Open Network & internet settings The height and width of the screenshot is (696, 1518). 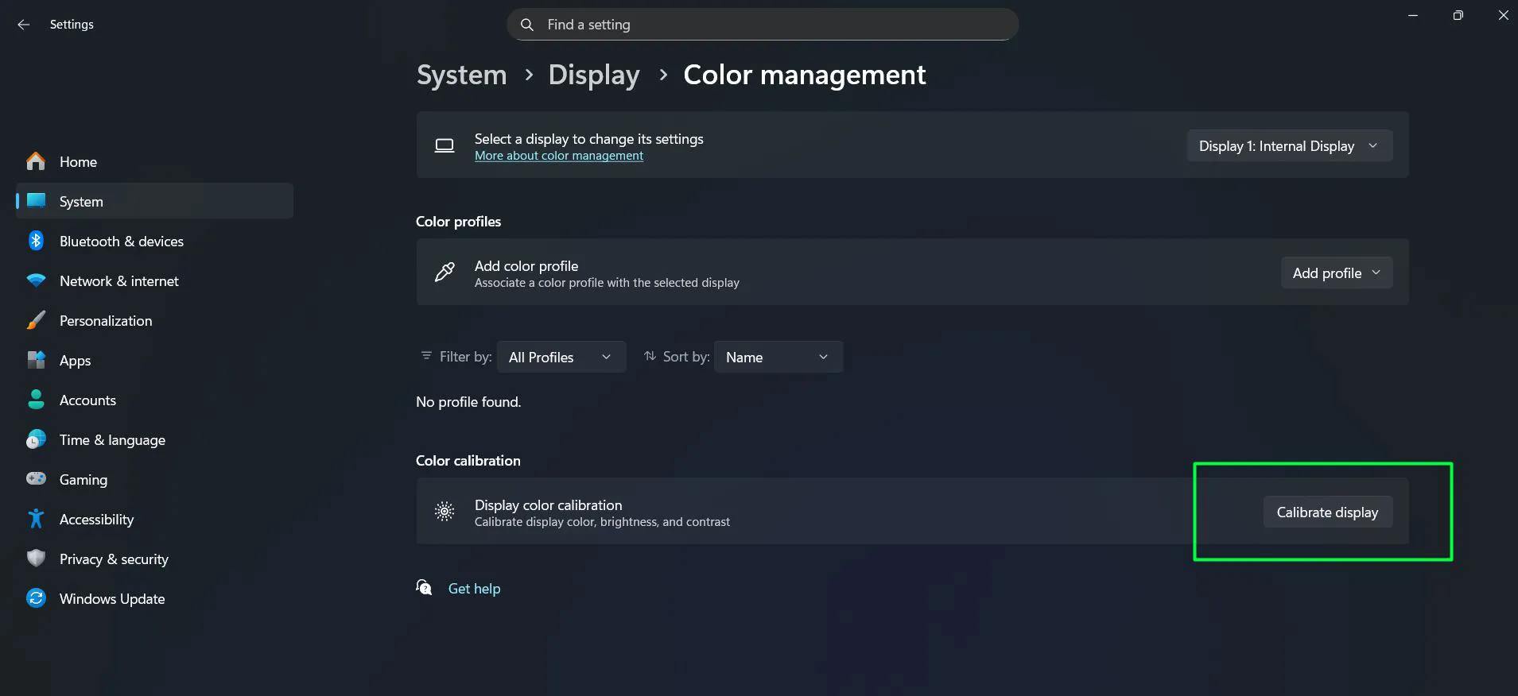coord(154,280)
